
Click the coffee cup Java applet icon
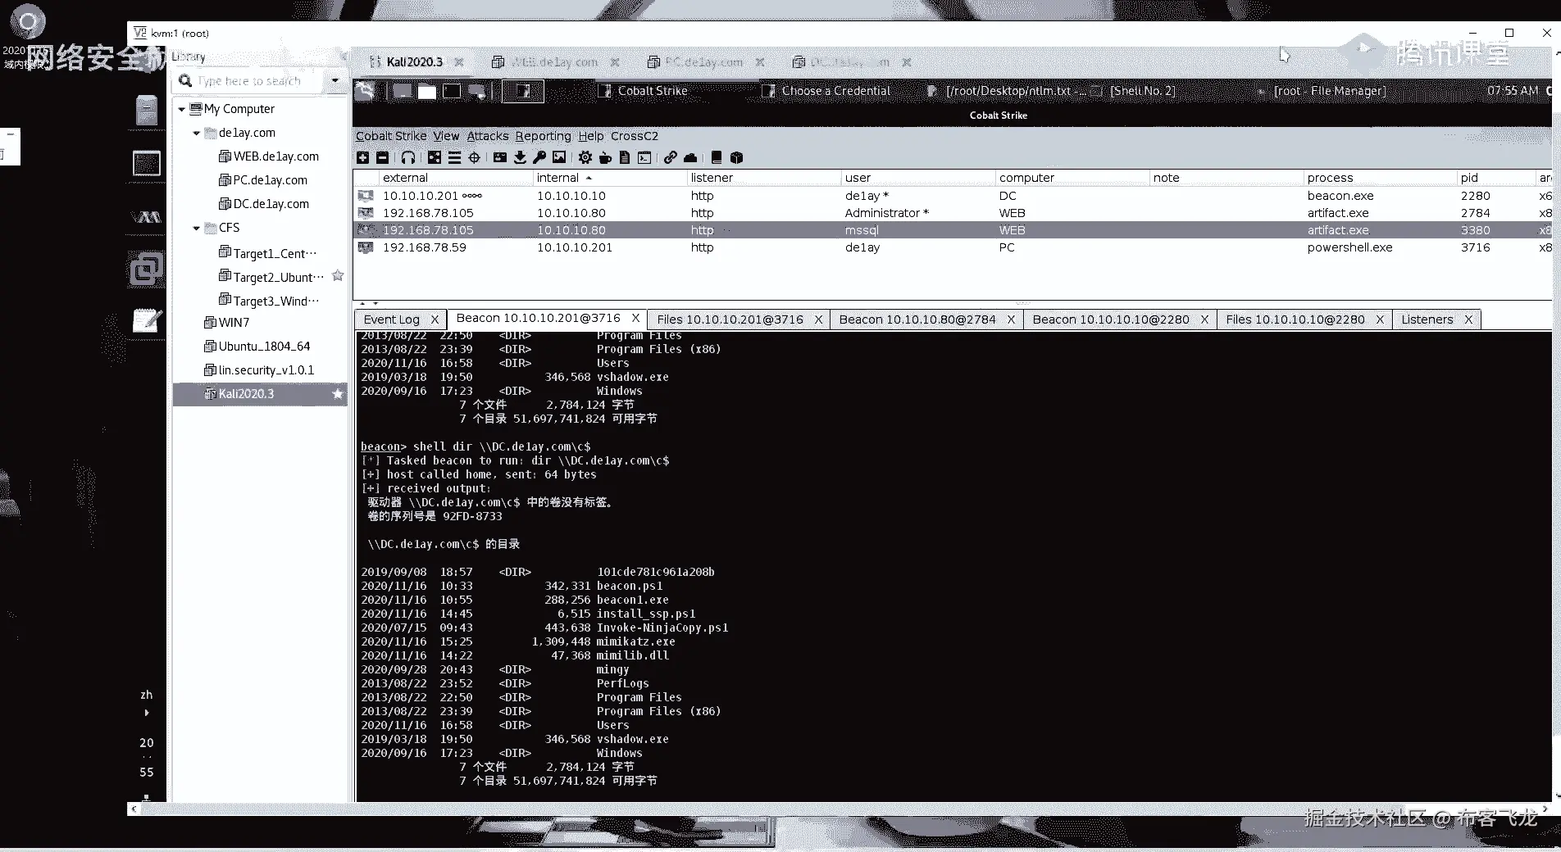tap(605, 157)
